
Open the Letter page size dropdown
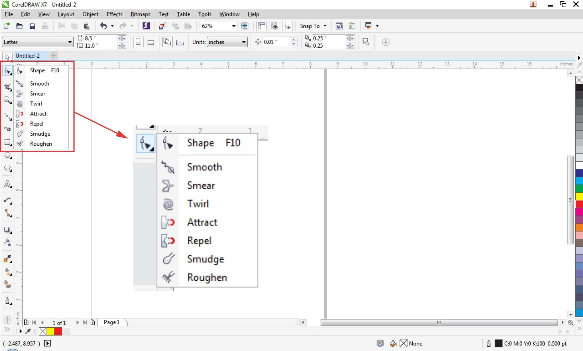(70, 42)
